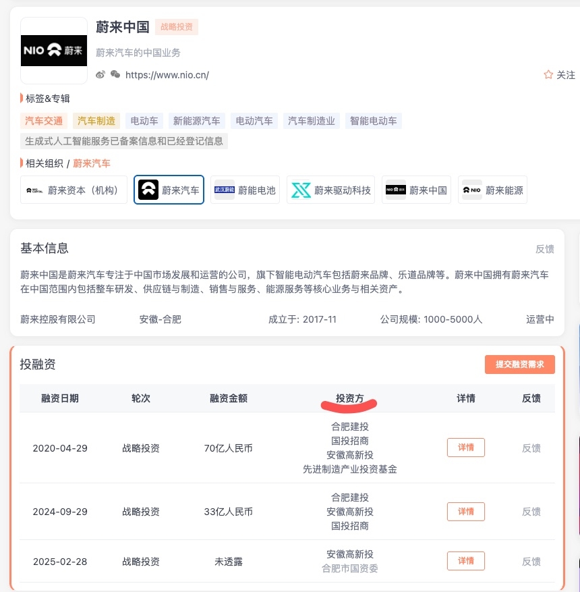Open investor 先进制造产业投资基金
This screenshot has width=580, height=592.
(x=349, y=469)
